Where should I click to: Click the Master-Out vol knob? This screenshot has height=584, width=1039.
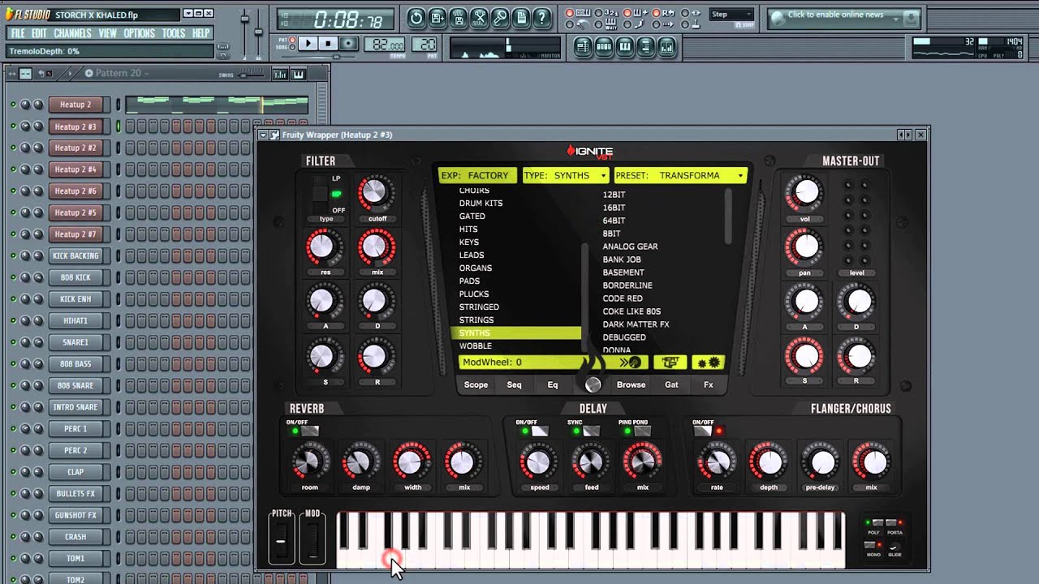tap(805, 192)
